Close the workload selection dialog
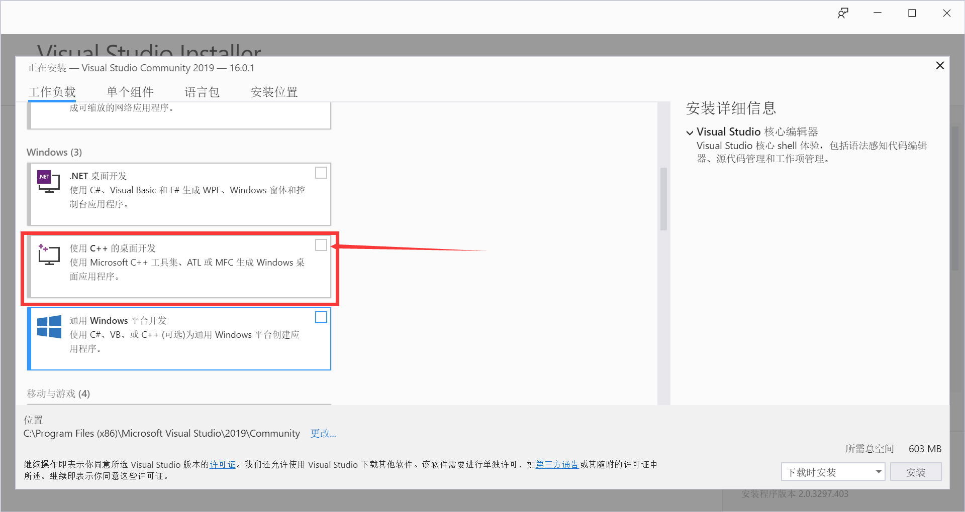This screenshot has width=965, height=512. click(940, 66)
